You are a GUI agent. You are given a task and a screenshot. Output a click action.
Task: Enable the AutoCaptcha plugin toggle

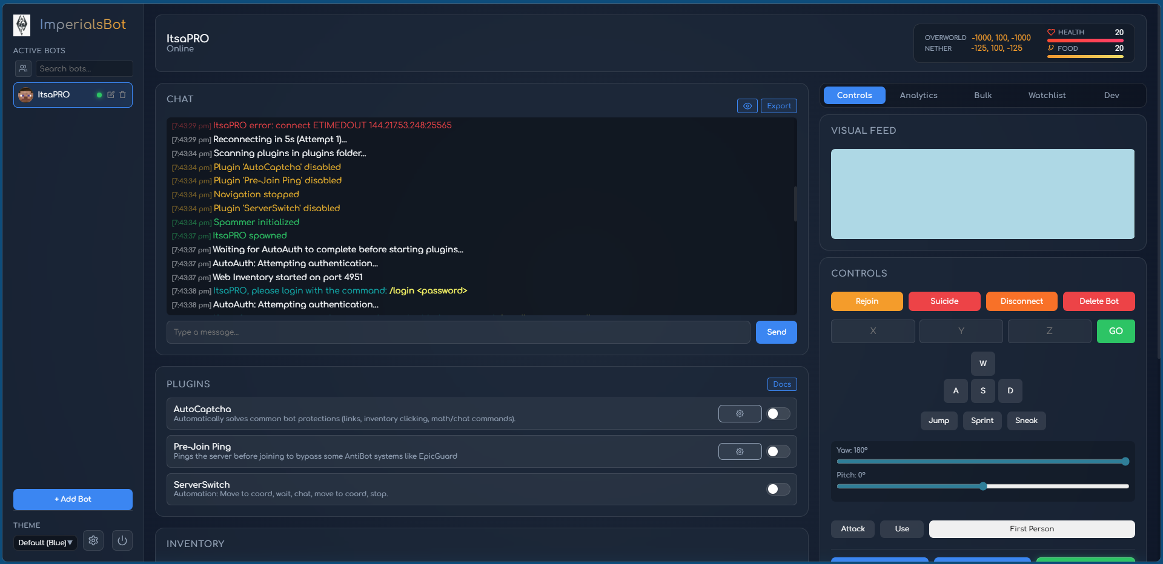click(x=778, y=414)
